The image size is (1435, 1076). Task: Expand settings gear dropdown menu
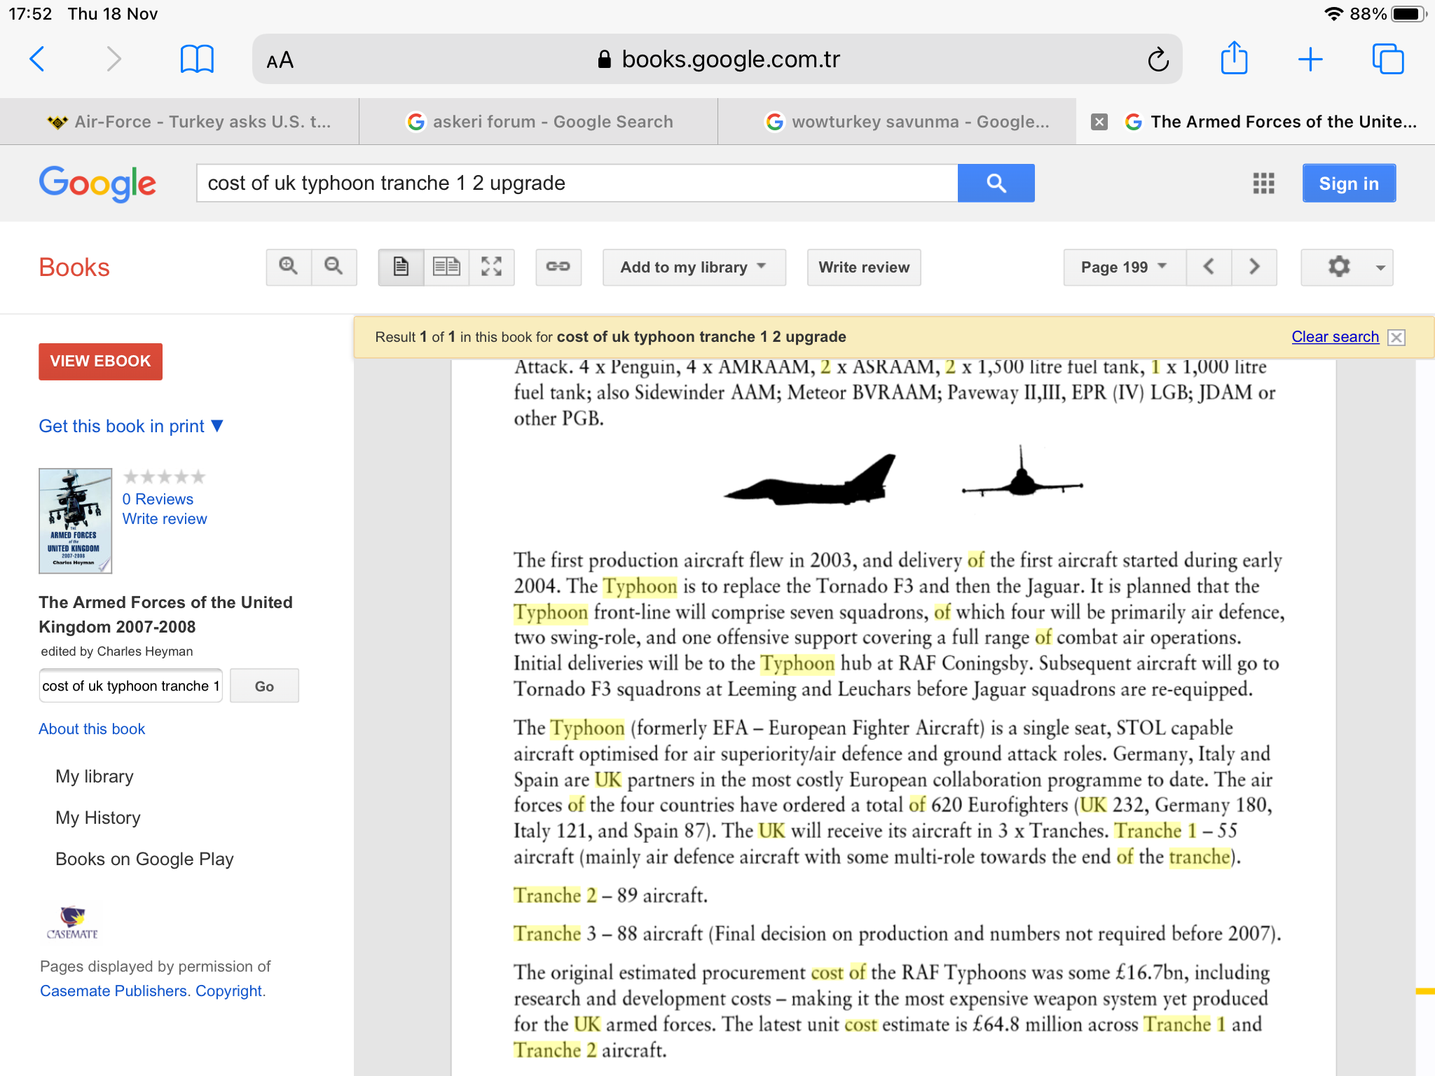(x=1347, y=267)
